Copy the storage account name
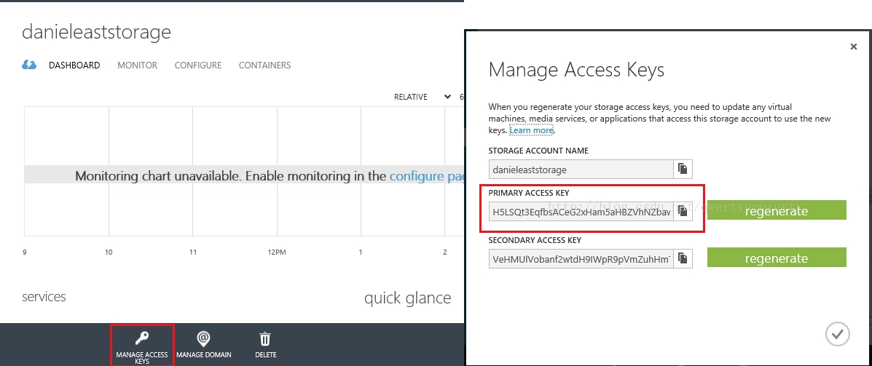Image resolution: width=872 pixels, height=366 pixels. pos(683,169)
